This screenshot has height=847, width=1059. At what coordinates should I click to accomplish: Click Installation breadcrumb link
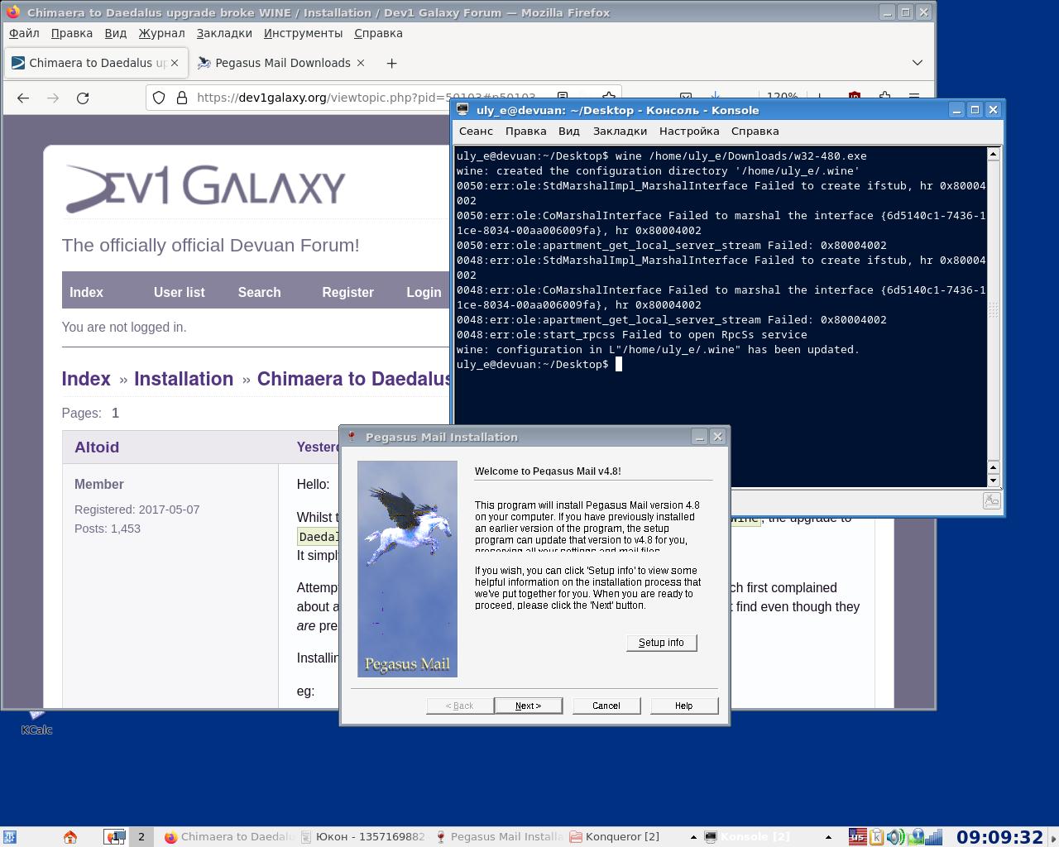pyautogui.click(x=184, y=379)
